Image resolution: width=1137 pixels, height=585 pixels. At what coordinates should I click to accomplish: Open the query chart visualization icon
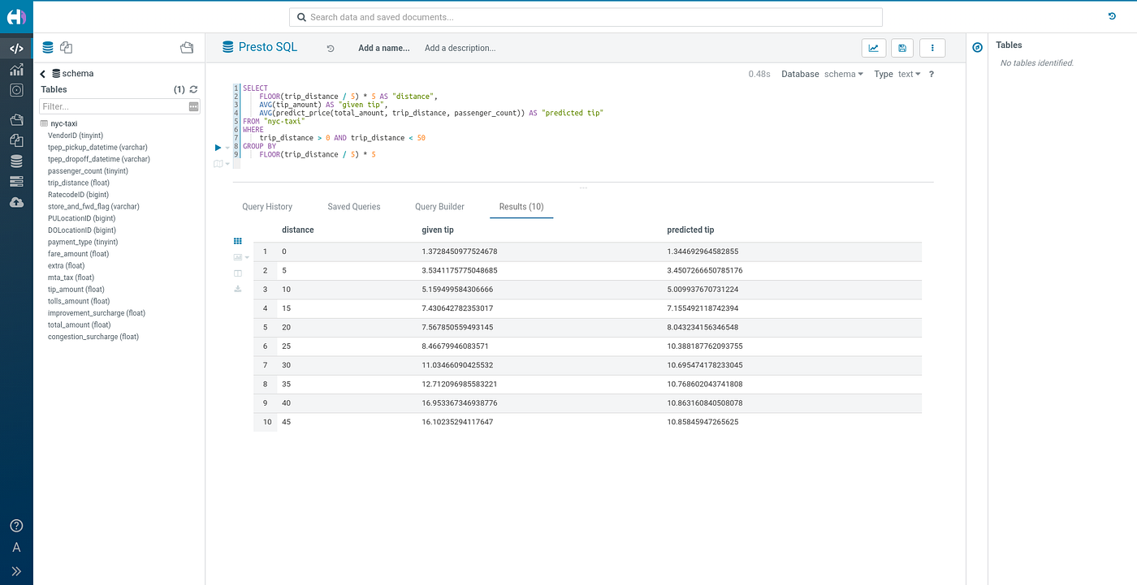tap(874, 48)
